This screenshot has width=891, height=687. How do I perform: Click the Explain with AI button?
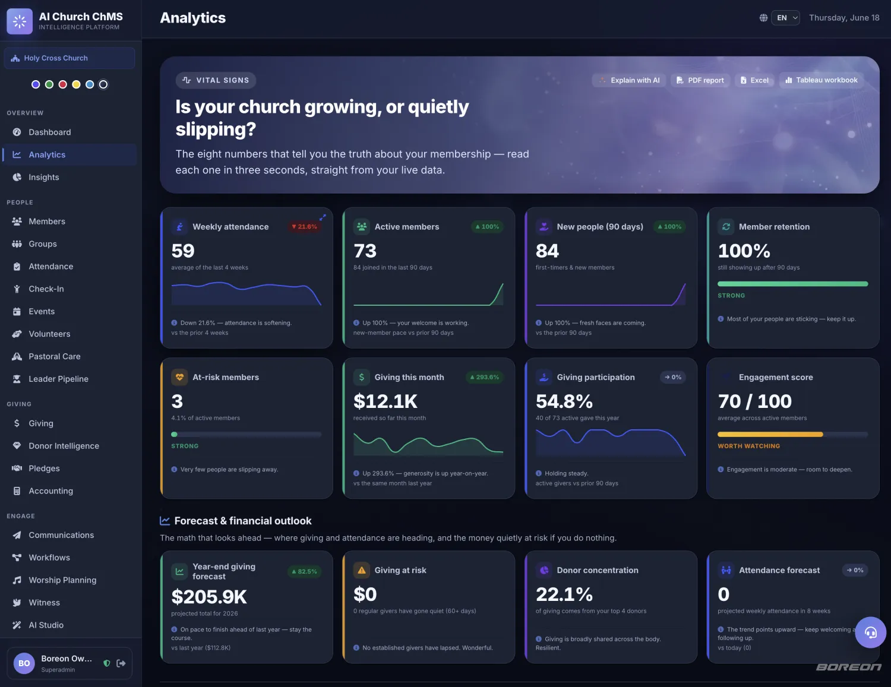coord(629,80)
